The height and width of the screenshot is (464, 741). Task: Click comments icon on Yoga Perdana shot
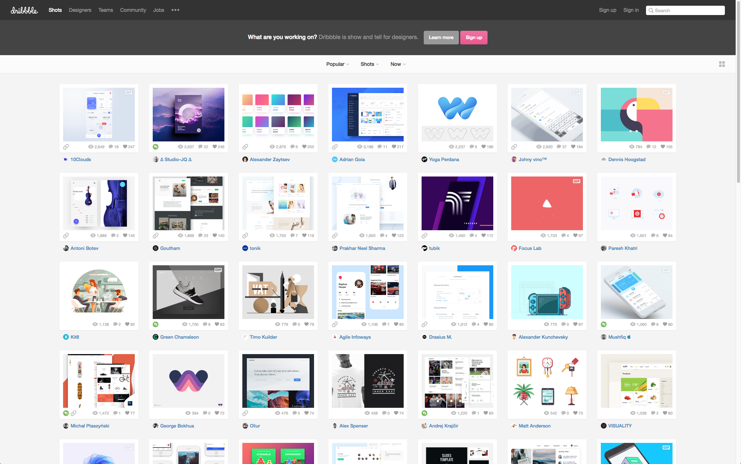click(471, 147)
